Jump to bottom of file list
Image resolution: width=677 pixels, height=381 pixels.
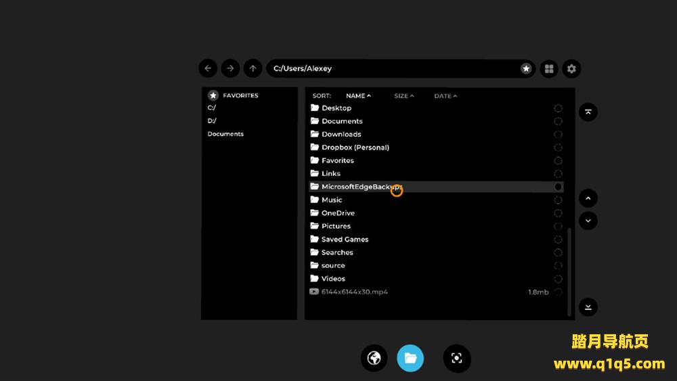pyautogui.click(x=588, y=307)
